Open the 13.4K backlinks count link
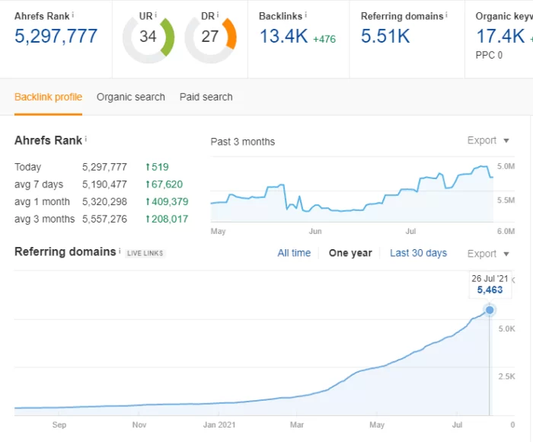 (x=283, y=36)
